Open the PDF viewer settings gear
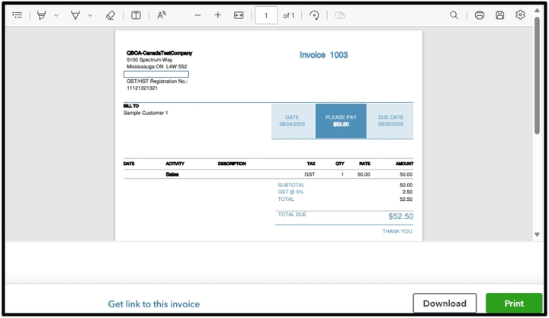 click(x=520, y=15)
